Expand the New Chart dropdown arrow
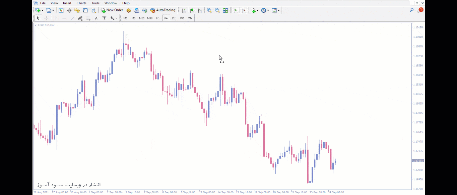457x195 pixels. tap(43, 10)
